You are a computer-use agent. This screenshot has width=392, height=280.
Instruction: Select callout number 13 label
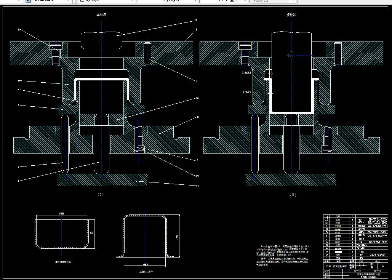[197, 176]
